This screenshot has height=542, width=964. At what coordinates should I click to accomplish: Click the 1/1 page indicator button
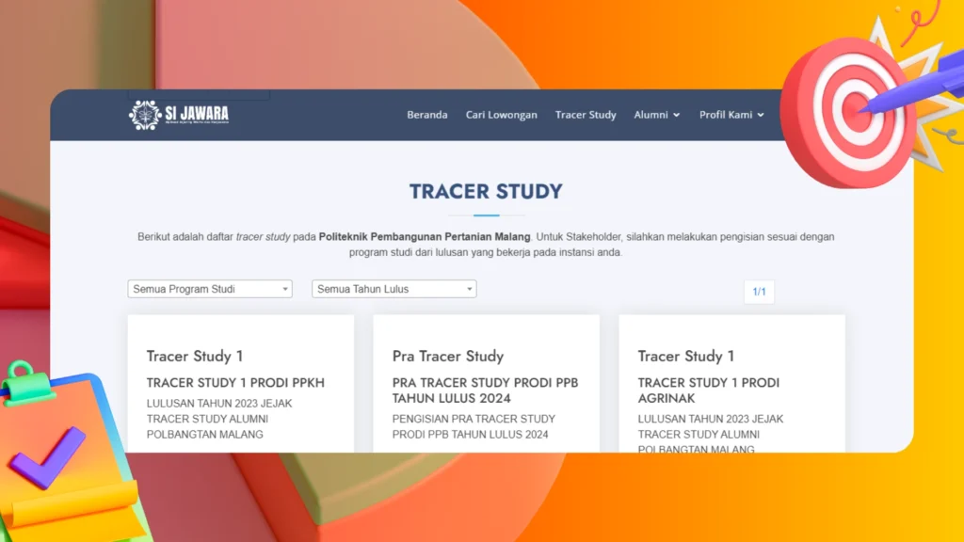point(760,292)
